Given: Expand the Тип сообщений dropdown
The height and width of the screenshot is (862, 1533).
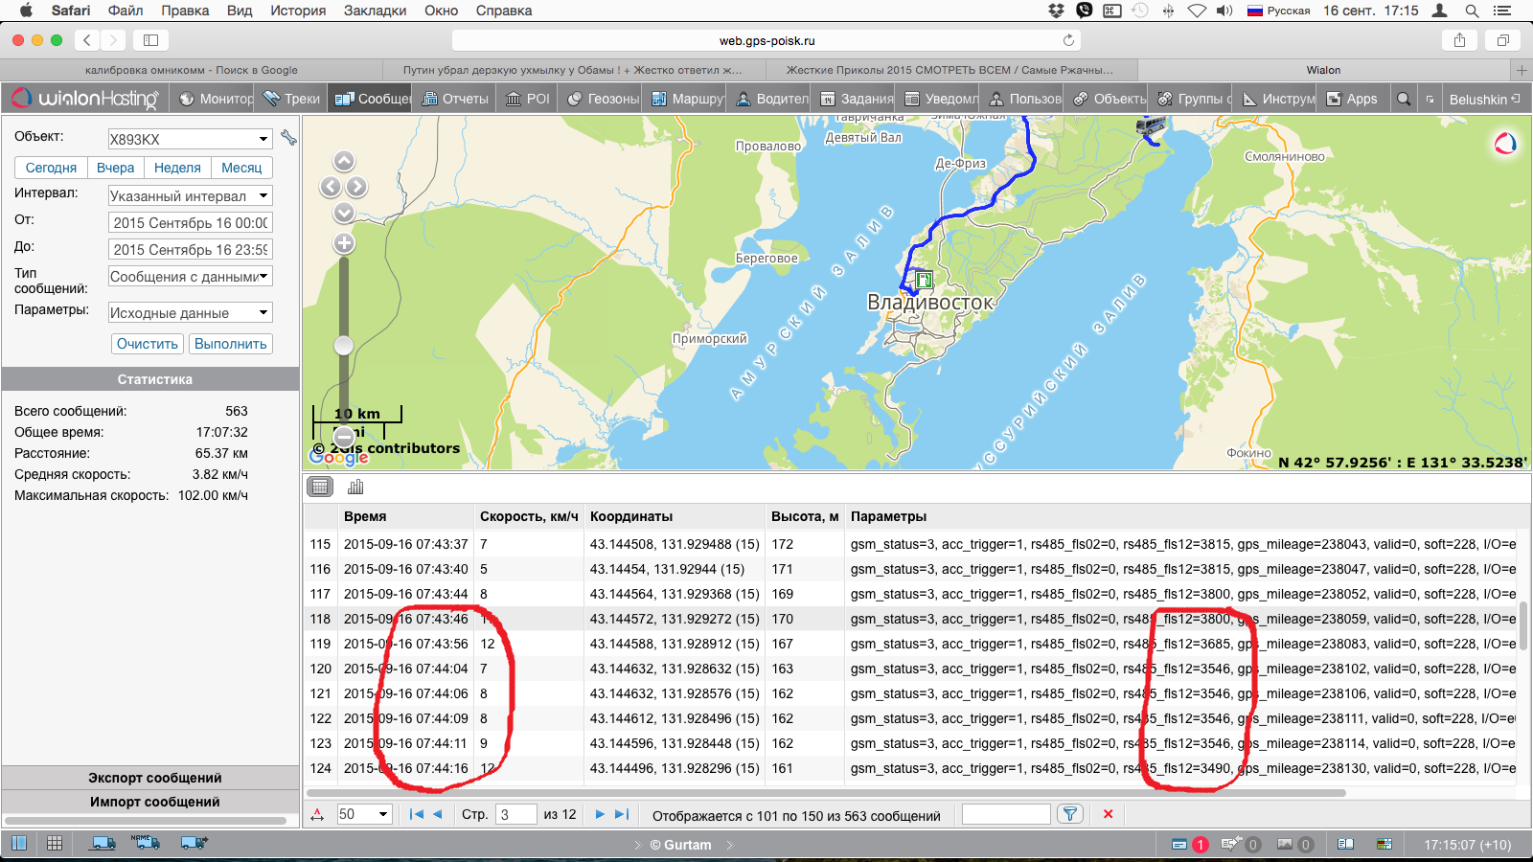Looking at the screenshot, I should (190, 277).
